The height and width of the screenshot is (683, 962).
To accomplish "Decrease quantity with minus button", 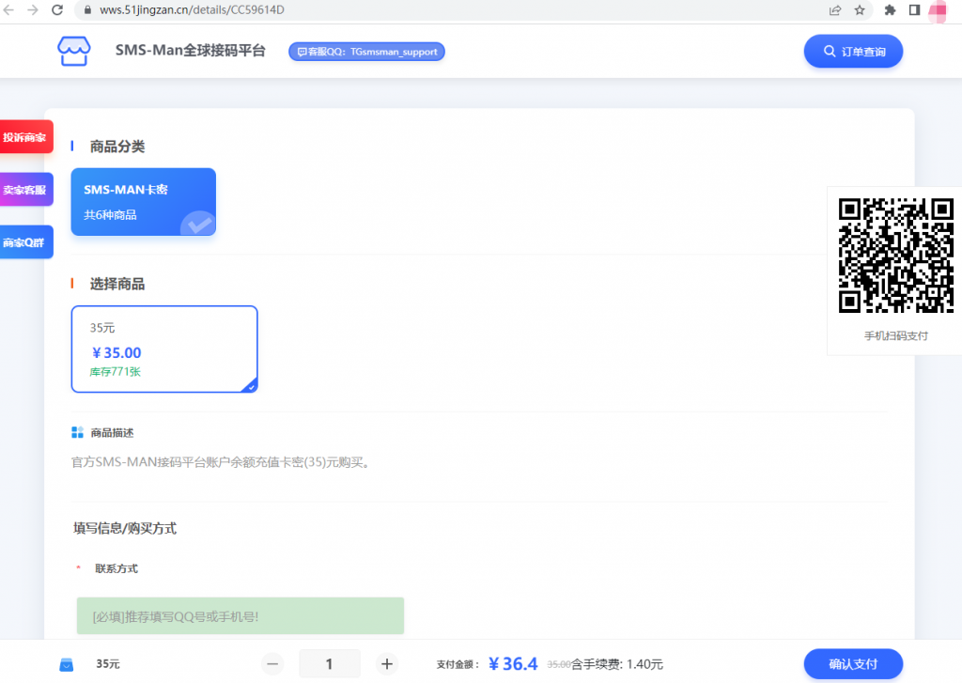I will coord(272,664).
